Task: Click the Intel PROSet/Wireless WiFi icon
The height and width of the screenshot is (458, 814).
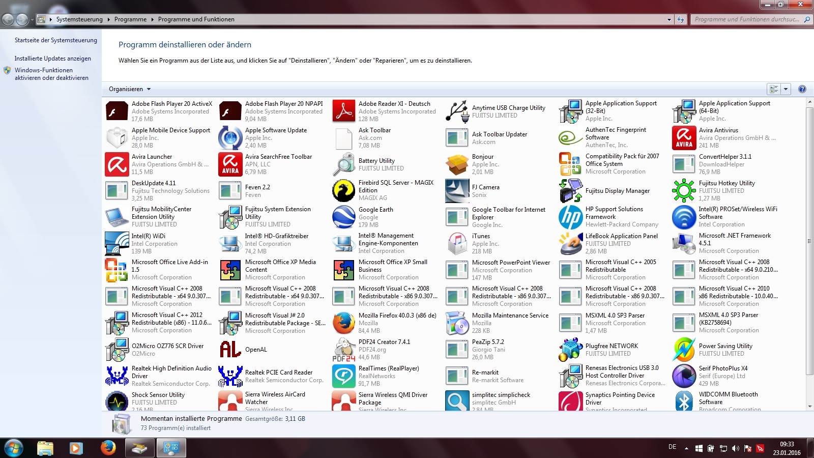Action: [684, 217]
